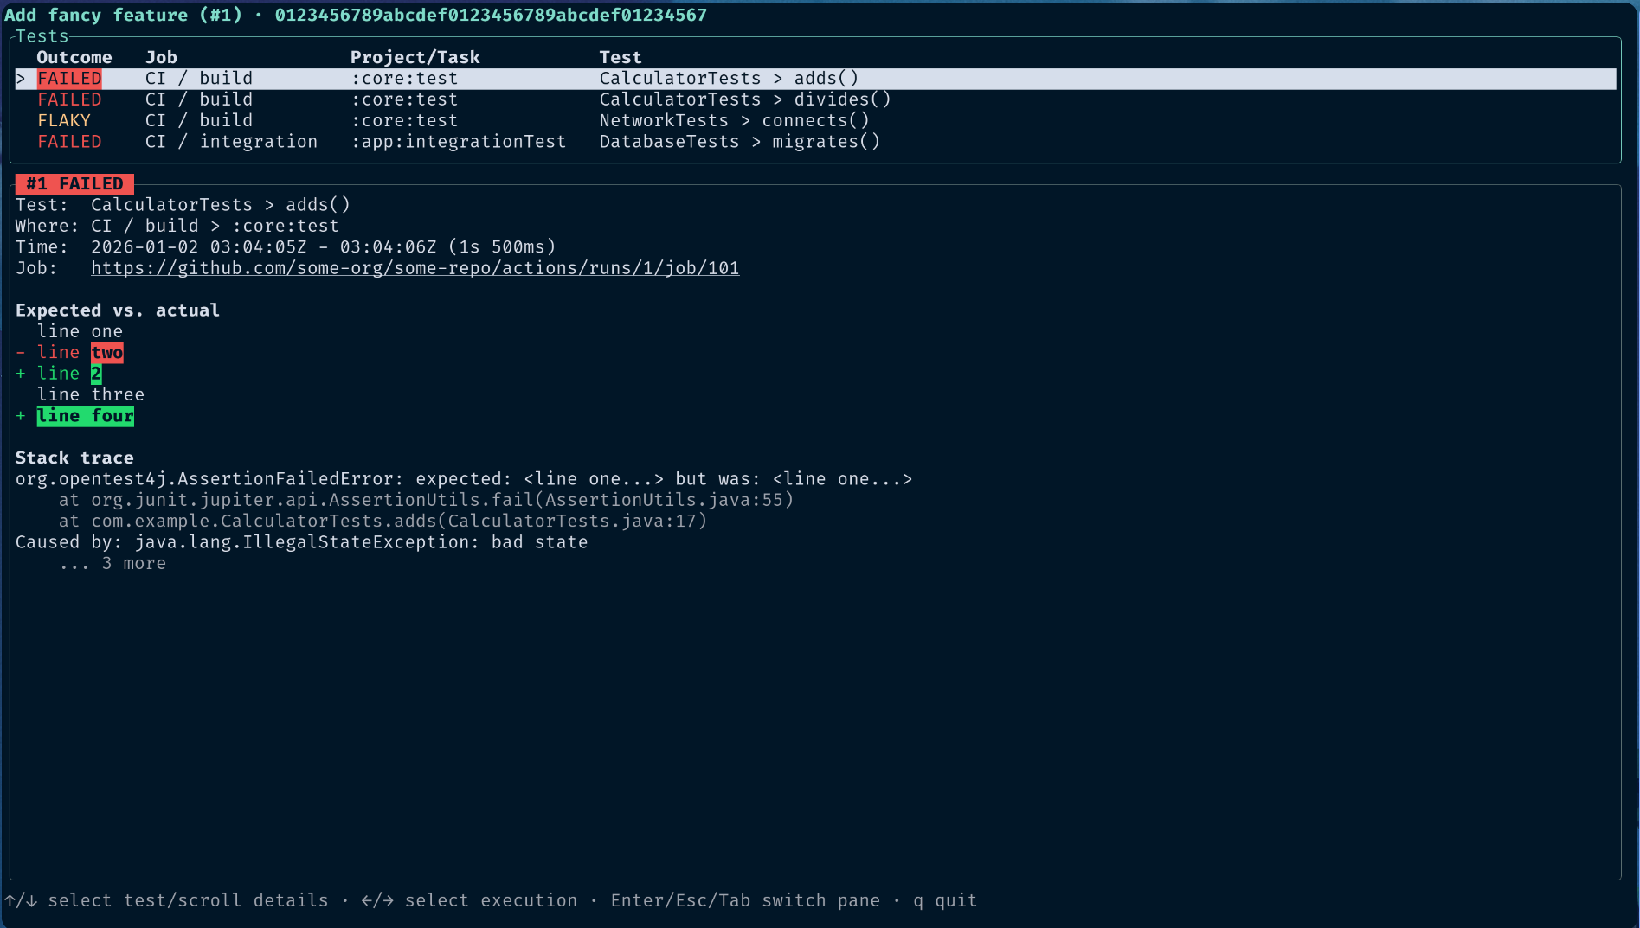The height and width of the screenshot is (928, 1640).
Task: Click the 'select execution' footer hint
Action: click(469, 901)
